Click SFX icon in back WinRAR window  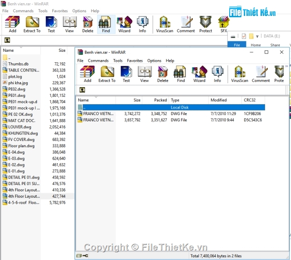pos(223,24)
